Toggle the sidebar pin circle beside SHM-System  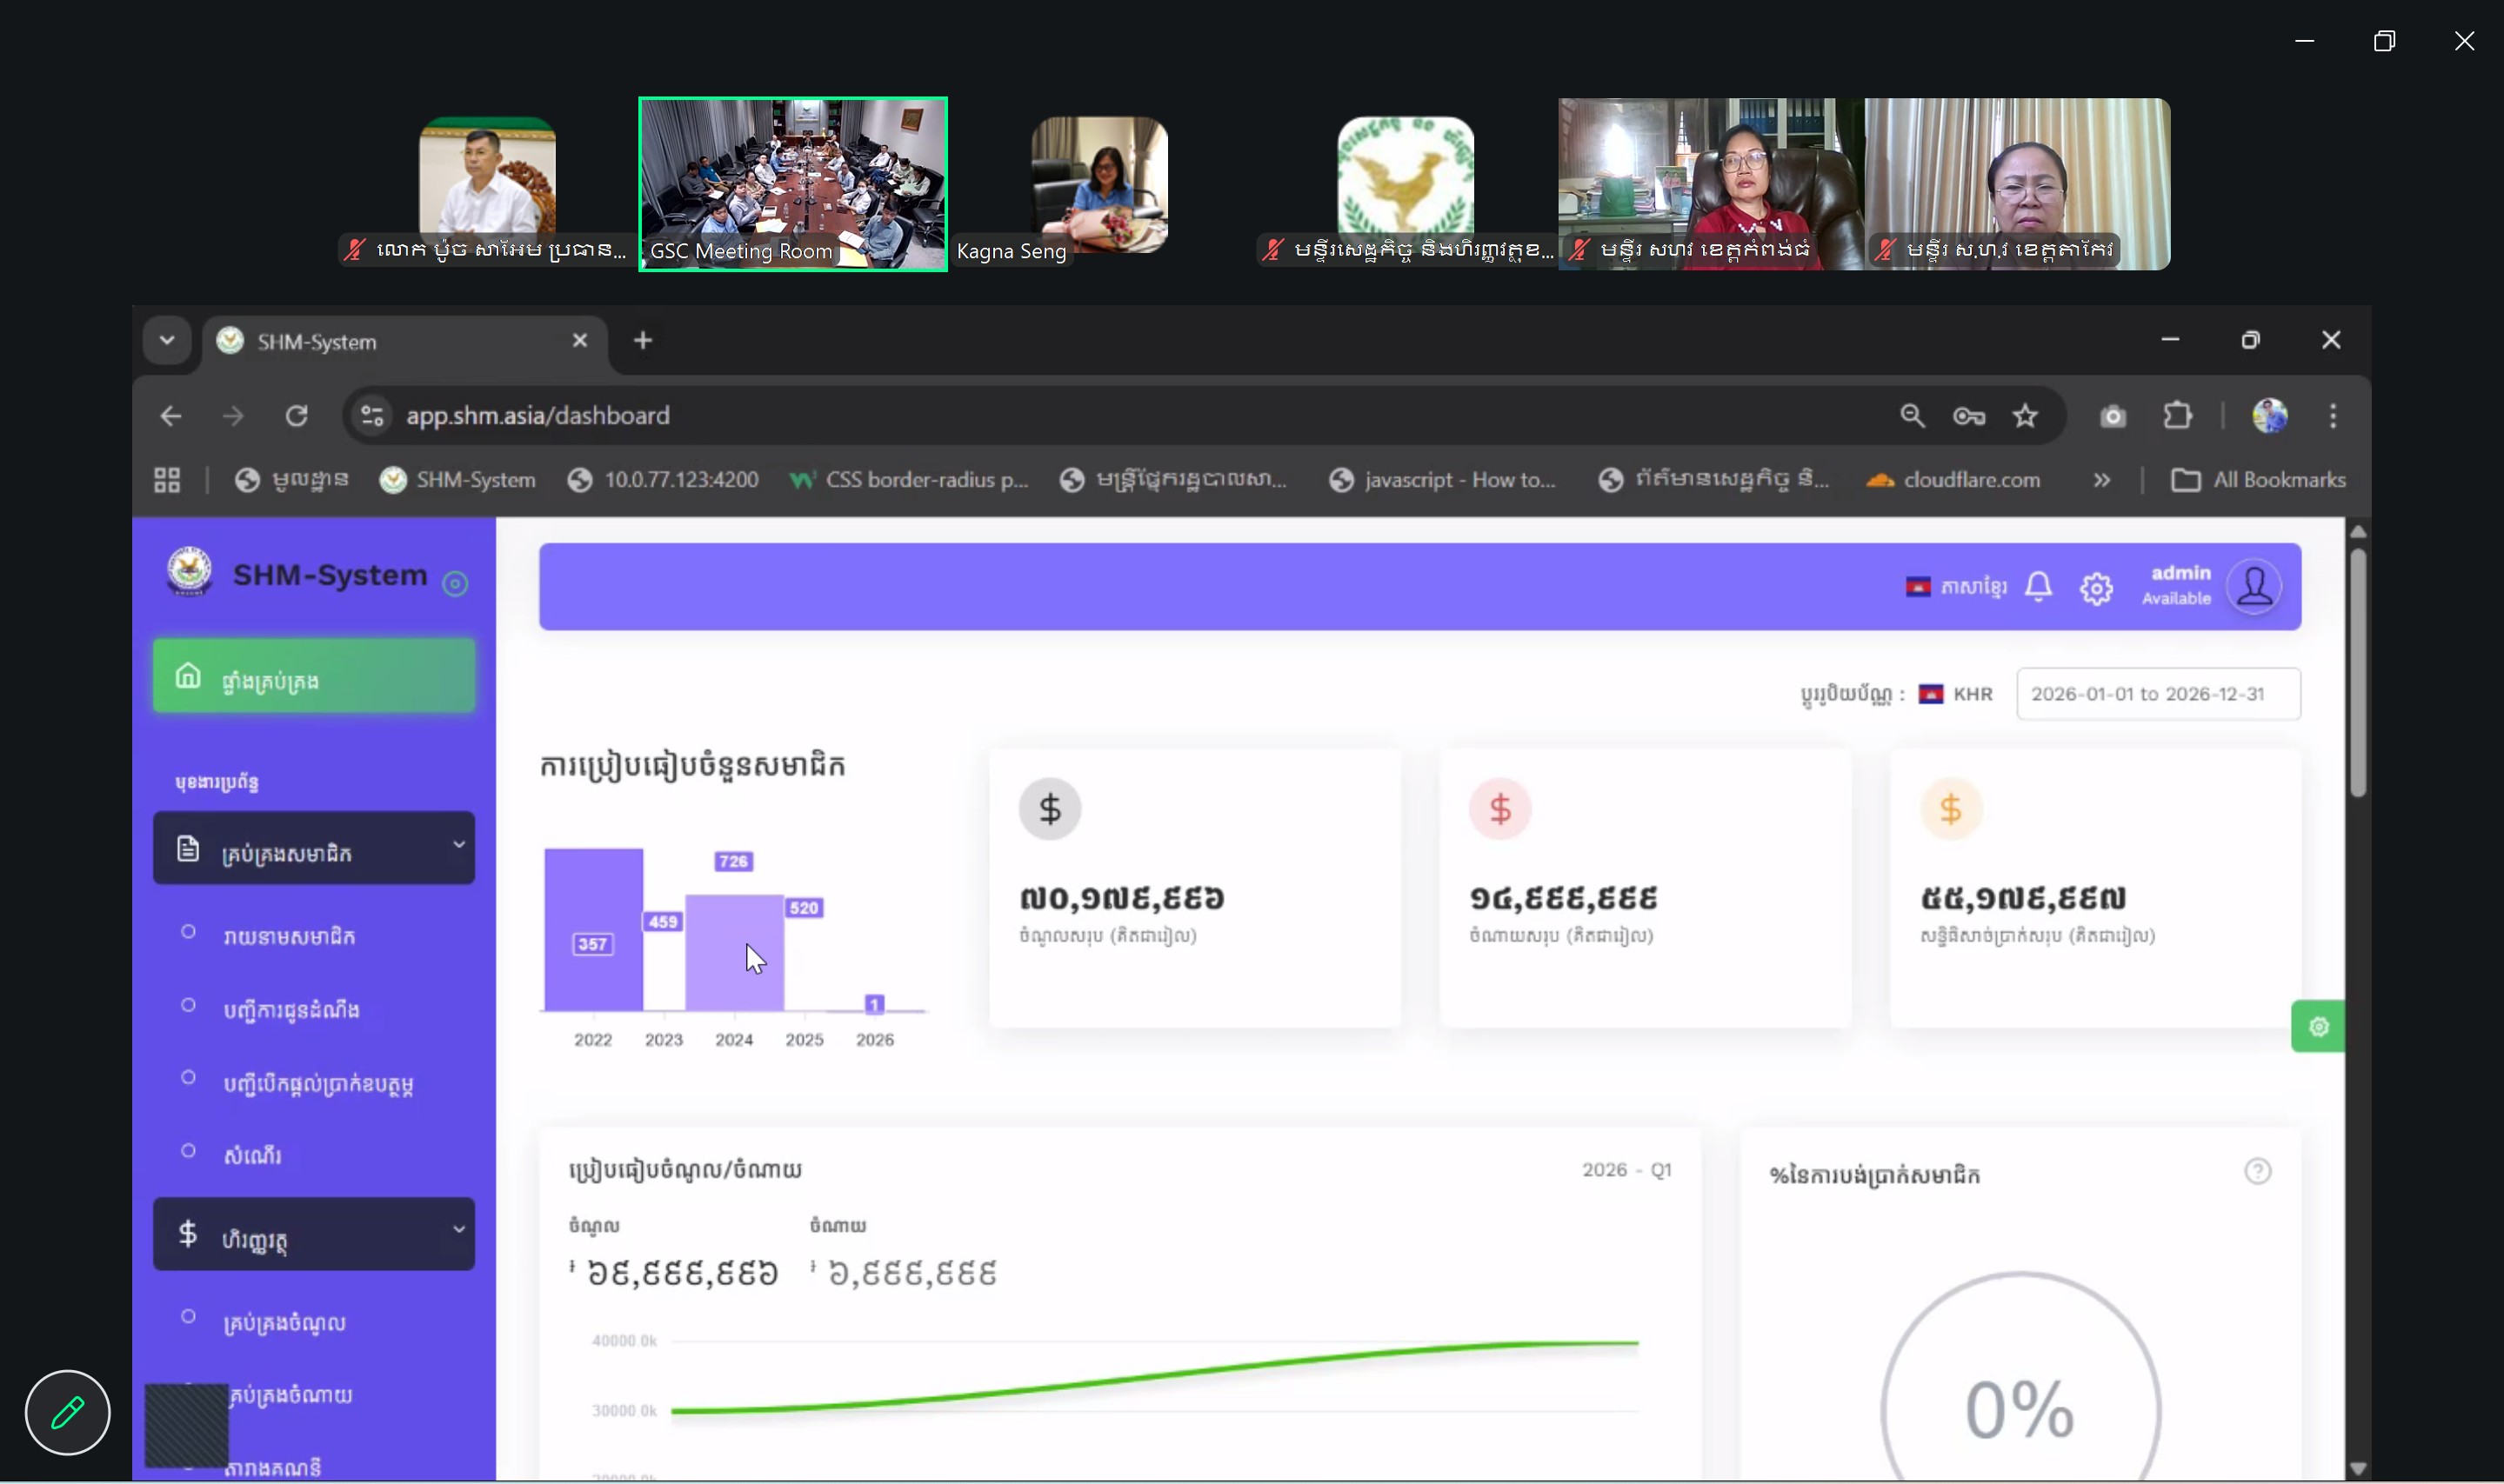455,584
